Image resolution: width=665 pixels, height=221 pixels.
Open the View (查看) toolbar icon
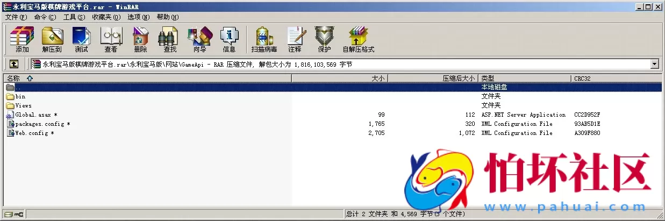(111, 40)
